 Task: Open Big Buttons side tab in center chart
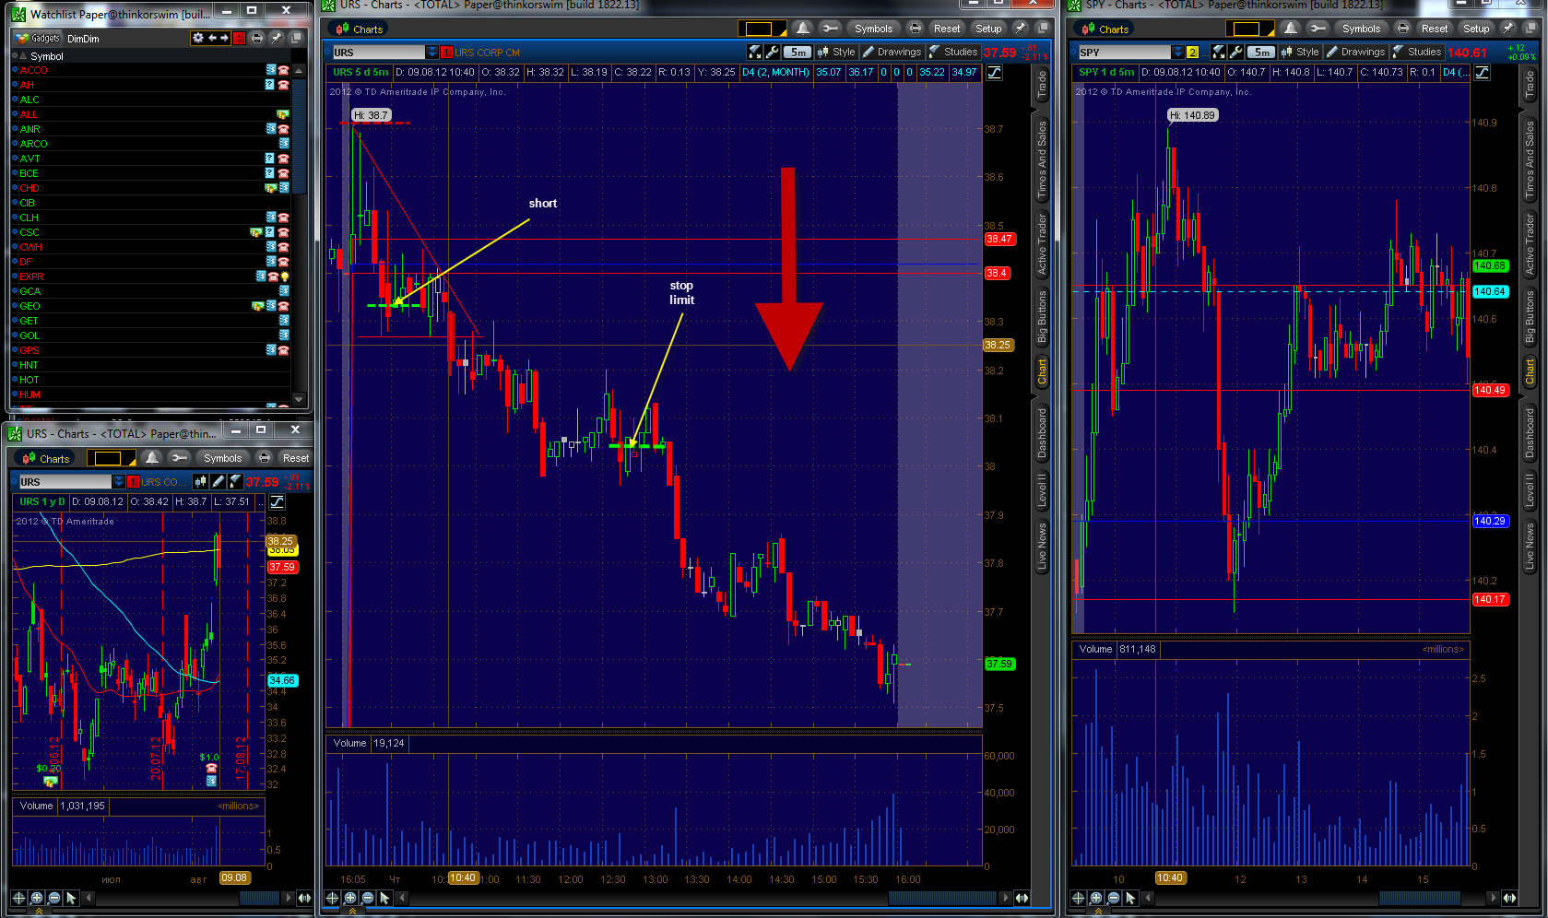click(1042, 316)
